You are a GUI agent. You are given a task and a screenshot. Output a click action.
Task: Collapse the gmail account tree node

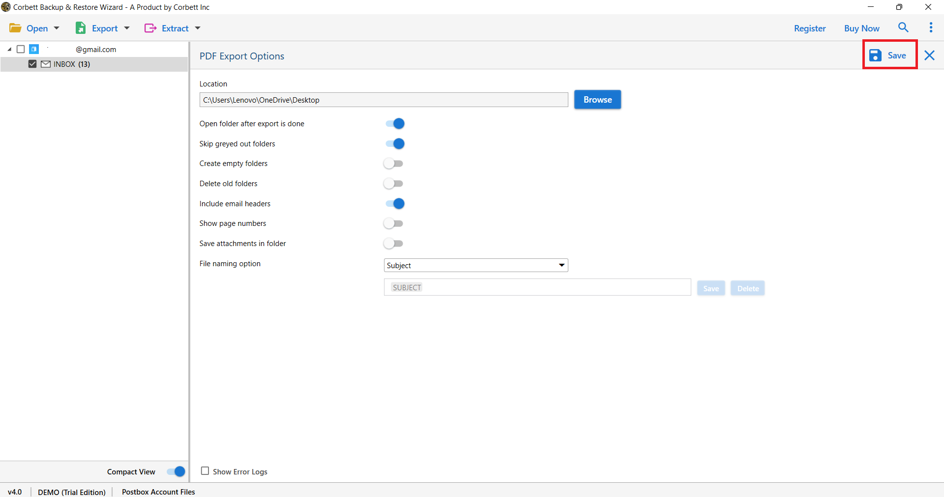pyautogui.click(x=9, y=49)
